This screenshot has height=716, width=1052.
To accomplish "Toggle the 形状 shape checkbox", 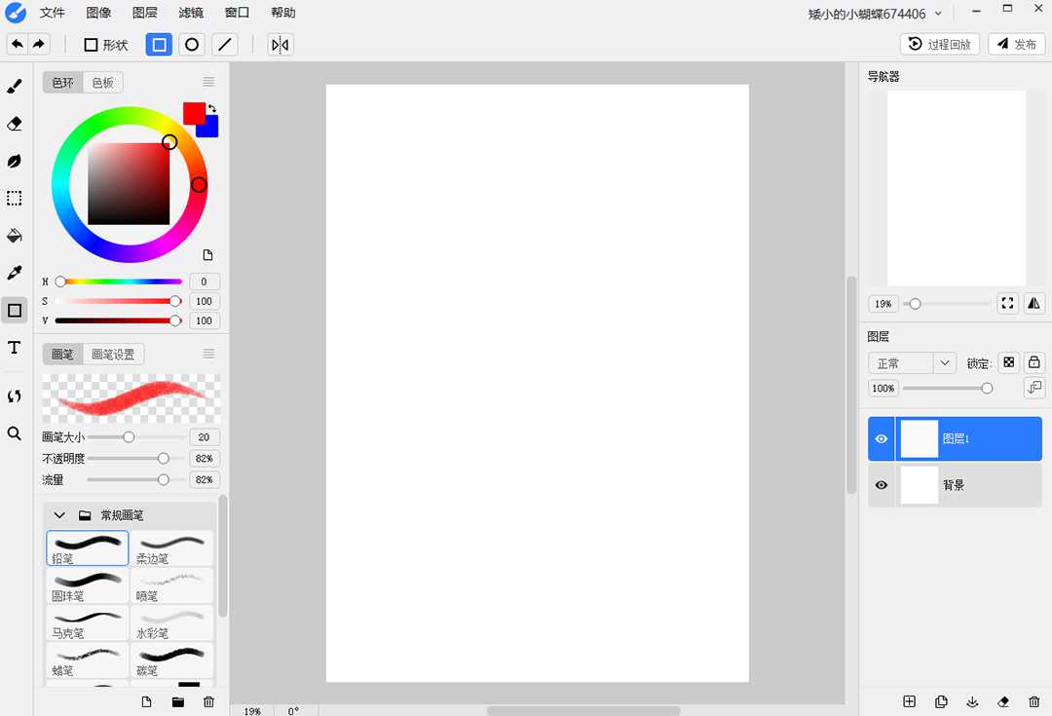I will pyautogui.click(x=91, y=45).
